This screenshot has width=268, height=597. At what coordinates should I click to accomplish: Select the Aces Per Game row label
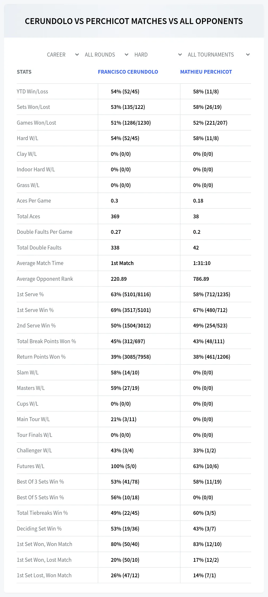pyautogui.click(x=34, y=201)
